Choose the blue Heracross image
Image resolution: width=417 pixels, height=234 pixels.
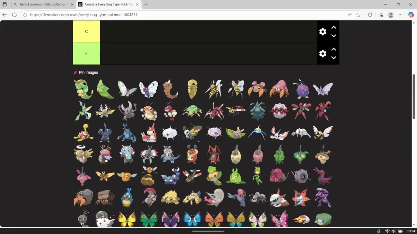(127, 132)
